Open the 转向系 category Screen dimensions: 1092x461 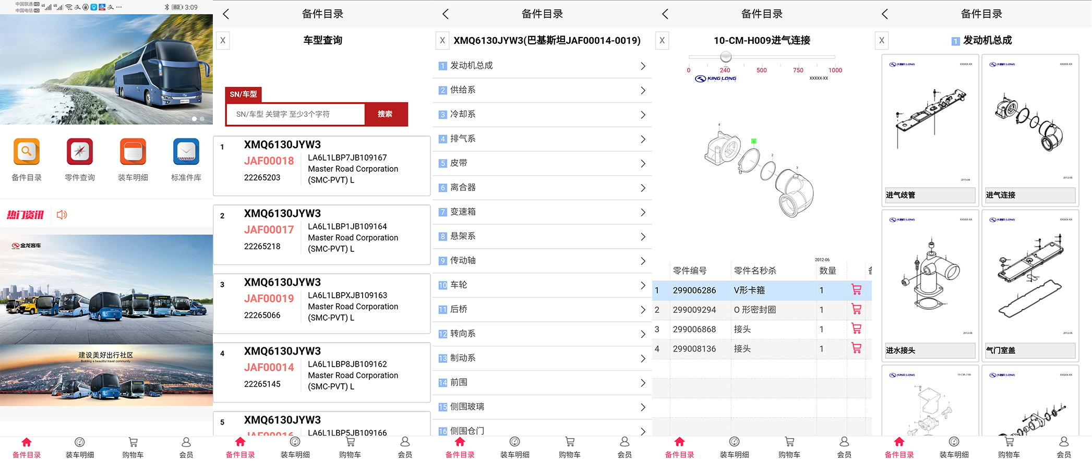pyautogui.click(x=542, y=334)
